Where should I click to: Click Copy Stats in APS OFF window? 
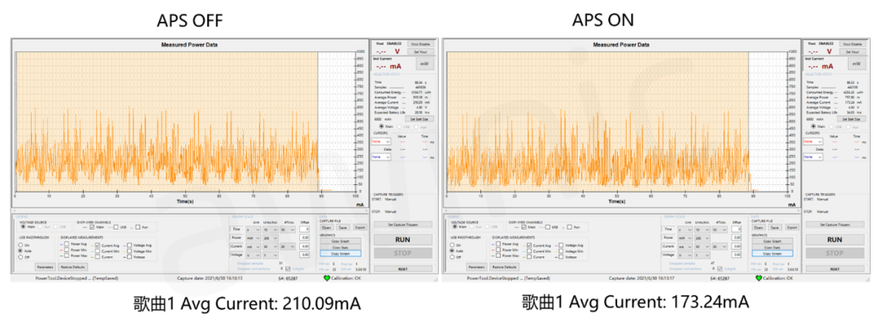[341, 247]
